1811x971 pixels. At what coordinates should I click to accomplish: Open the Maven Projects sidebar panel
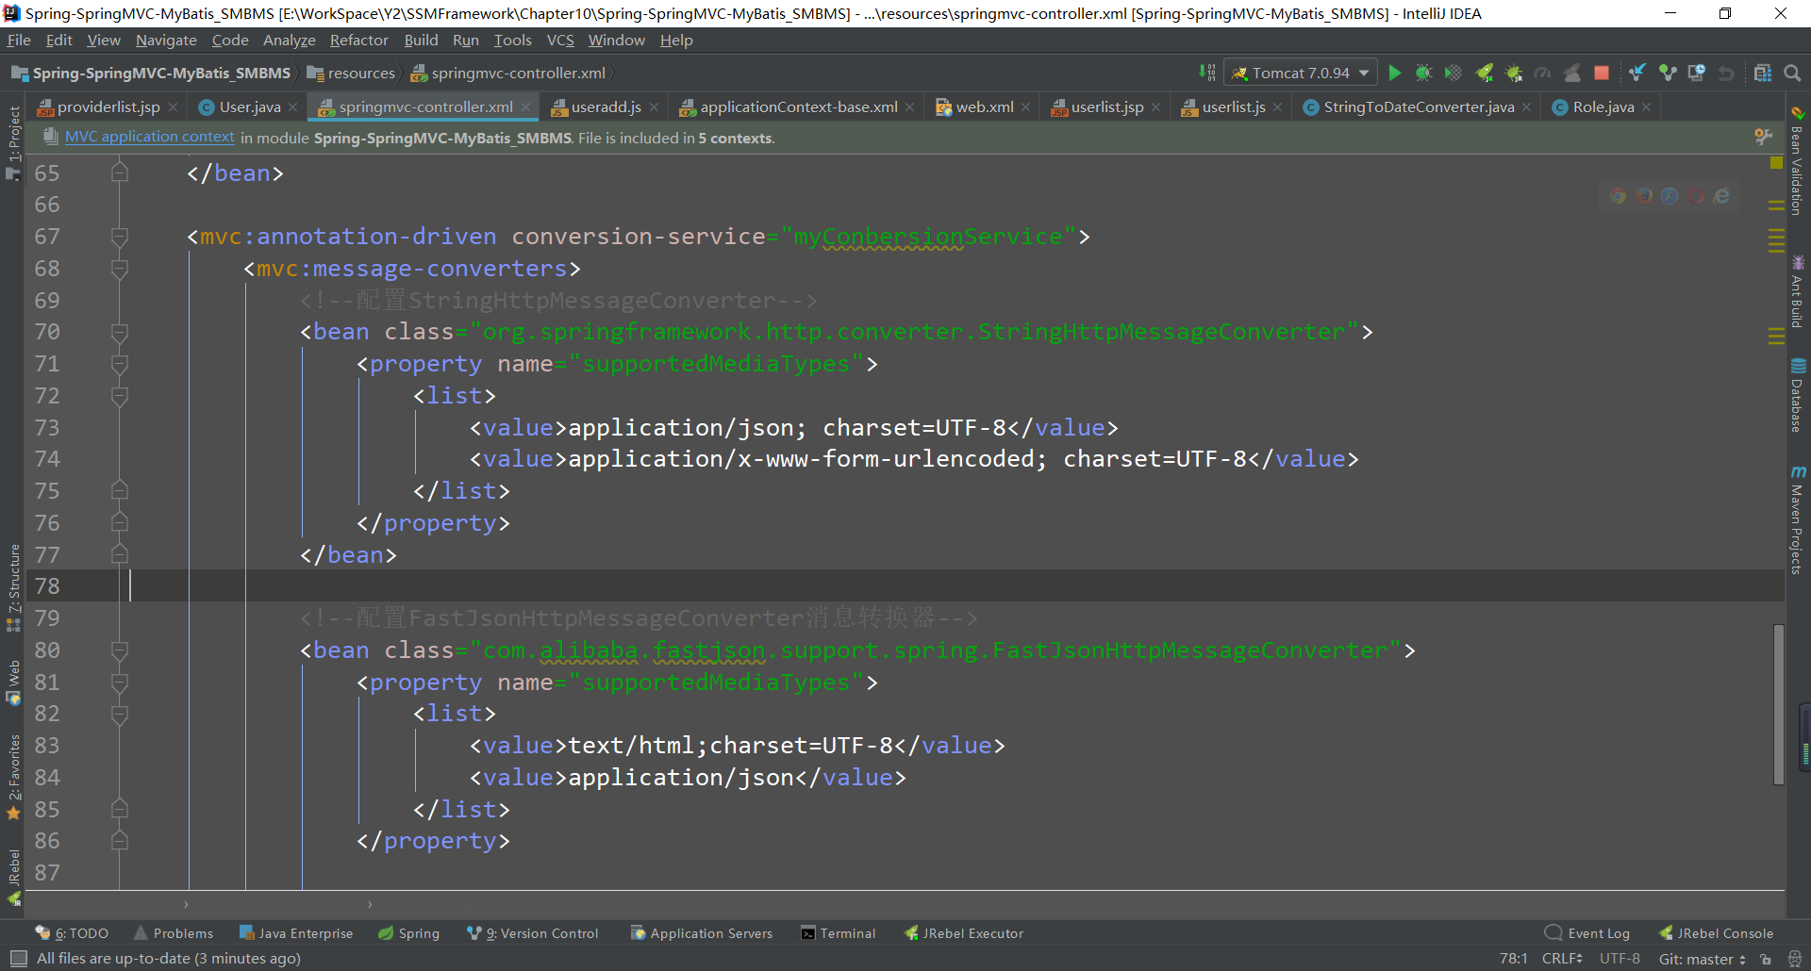point(1800,523)
